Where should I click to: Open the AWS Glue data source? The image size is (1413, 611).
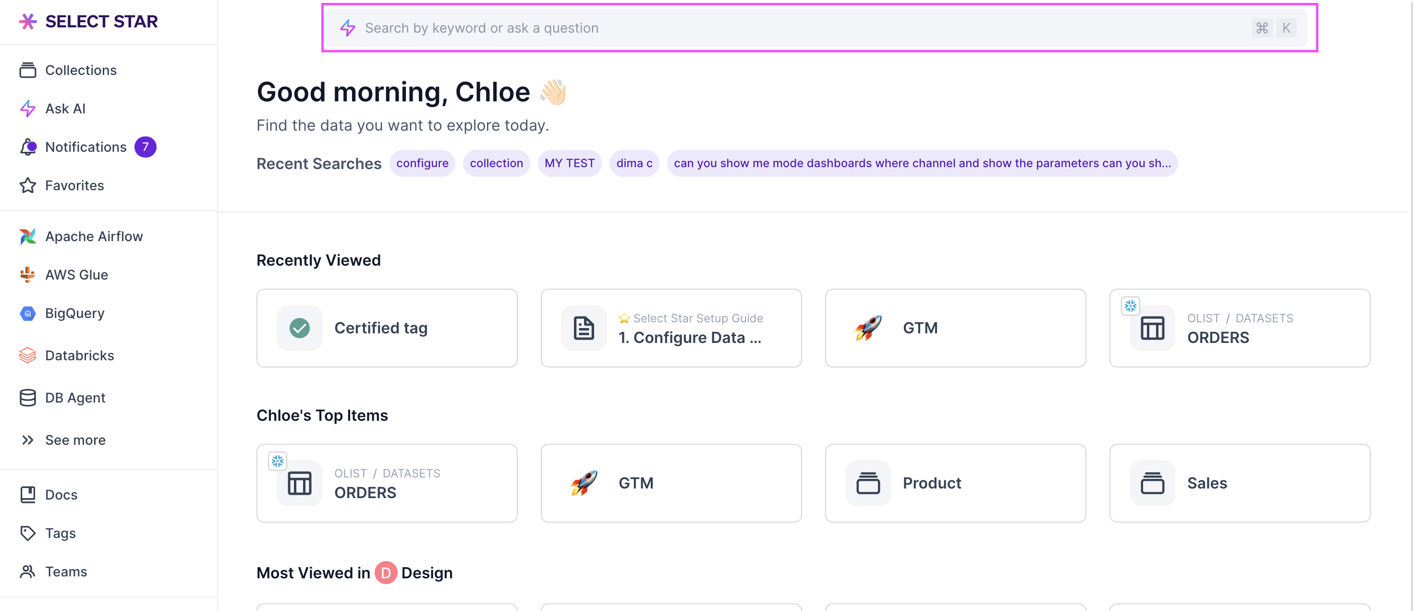point(76,275)
